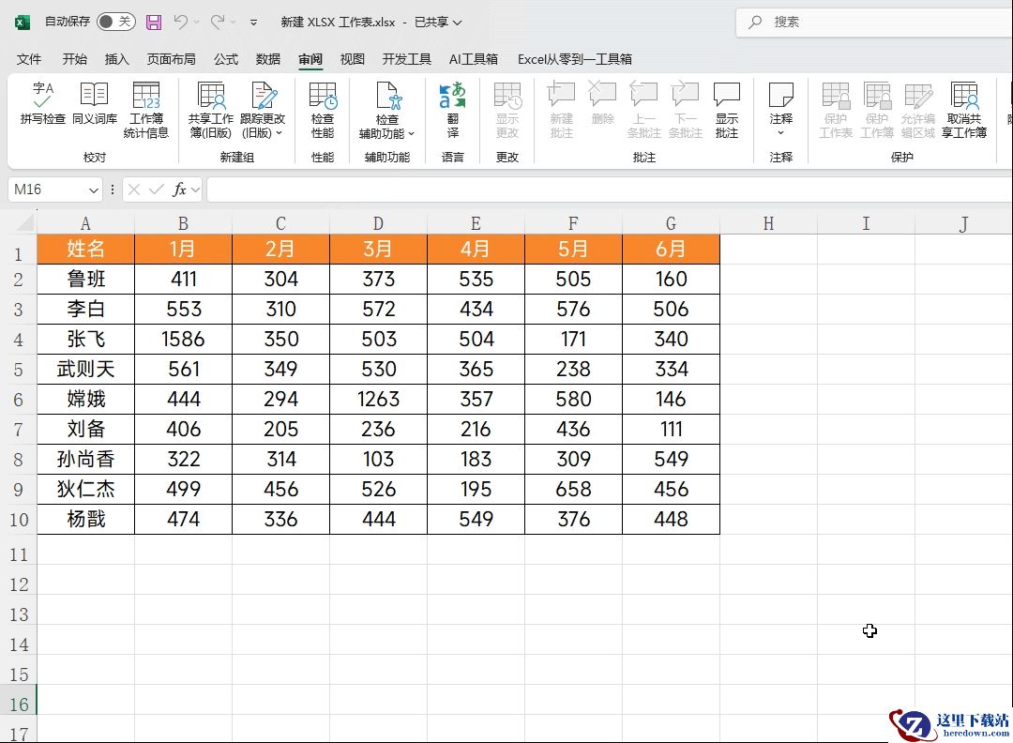
Task: Run the 拼写检查 spell check
Action: [x=42, y=103]
